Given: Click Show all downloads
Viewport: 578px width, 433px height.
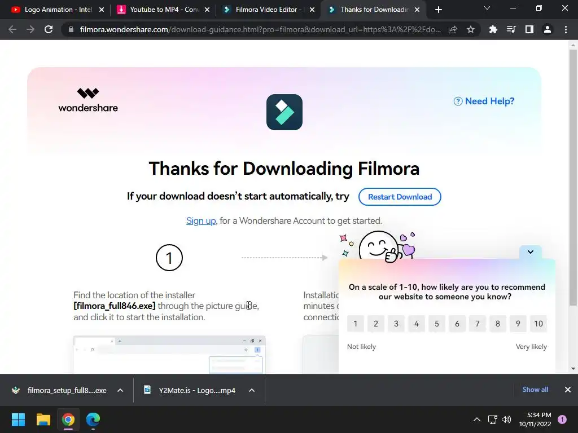Looking at the screenshot, I should [535, 390].
